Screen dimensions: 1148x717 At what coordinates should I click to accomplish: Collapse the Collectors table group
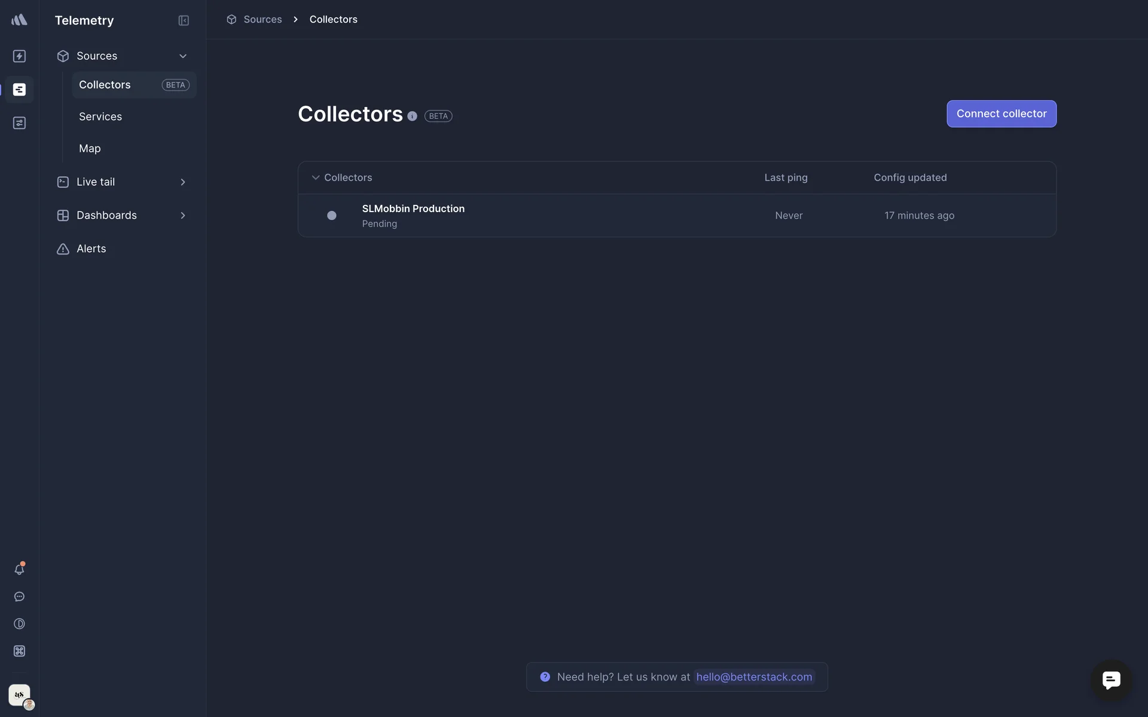316,178
